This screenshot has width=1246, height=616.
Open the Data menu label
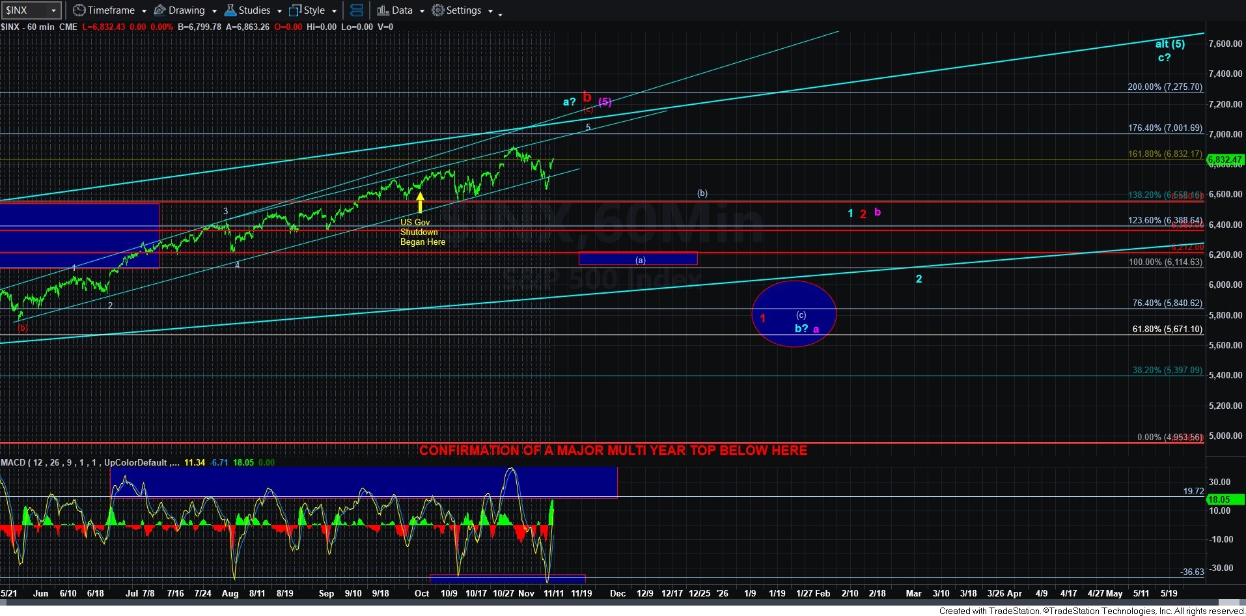tap(402, 10)
